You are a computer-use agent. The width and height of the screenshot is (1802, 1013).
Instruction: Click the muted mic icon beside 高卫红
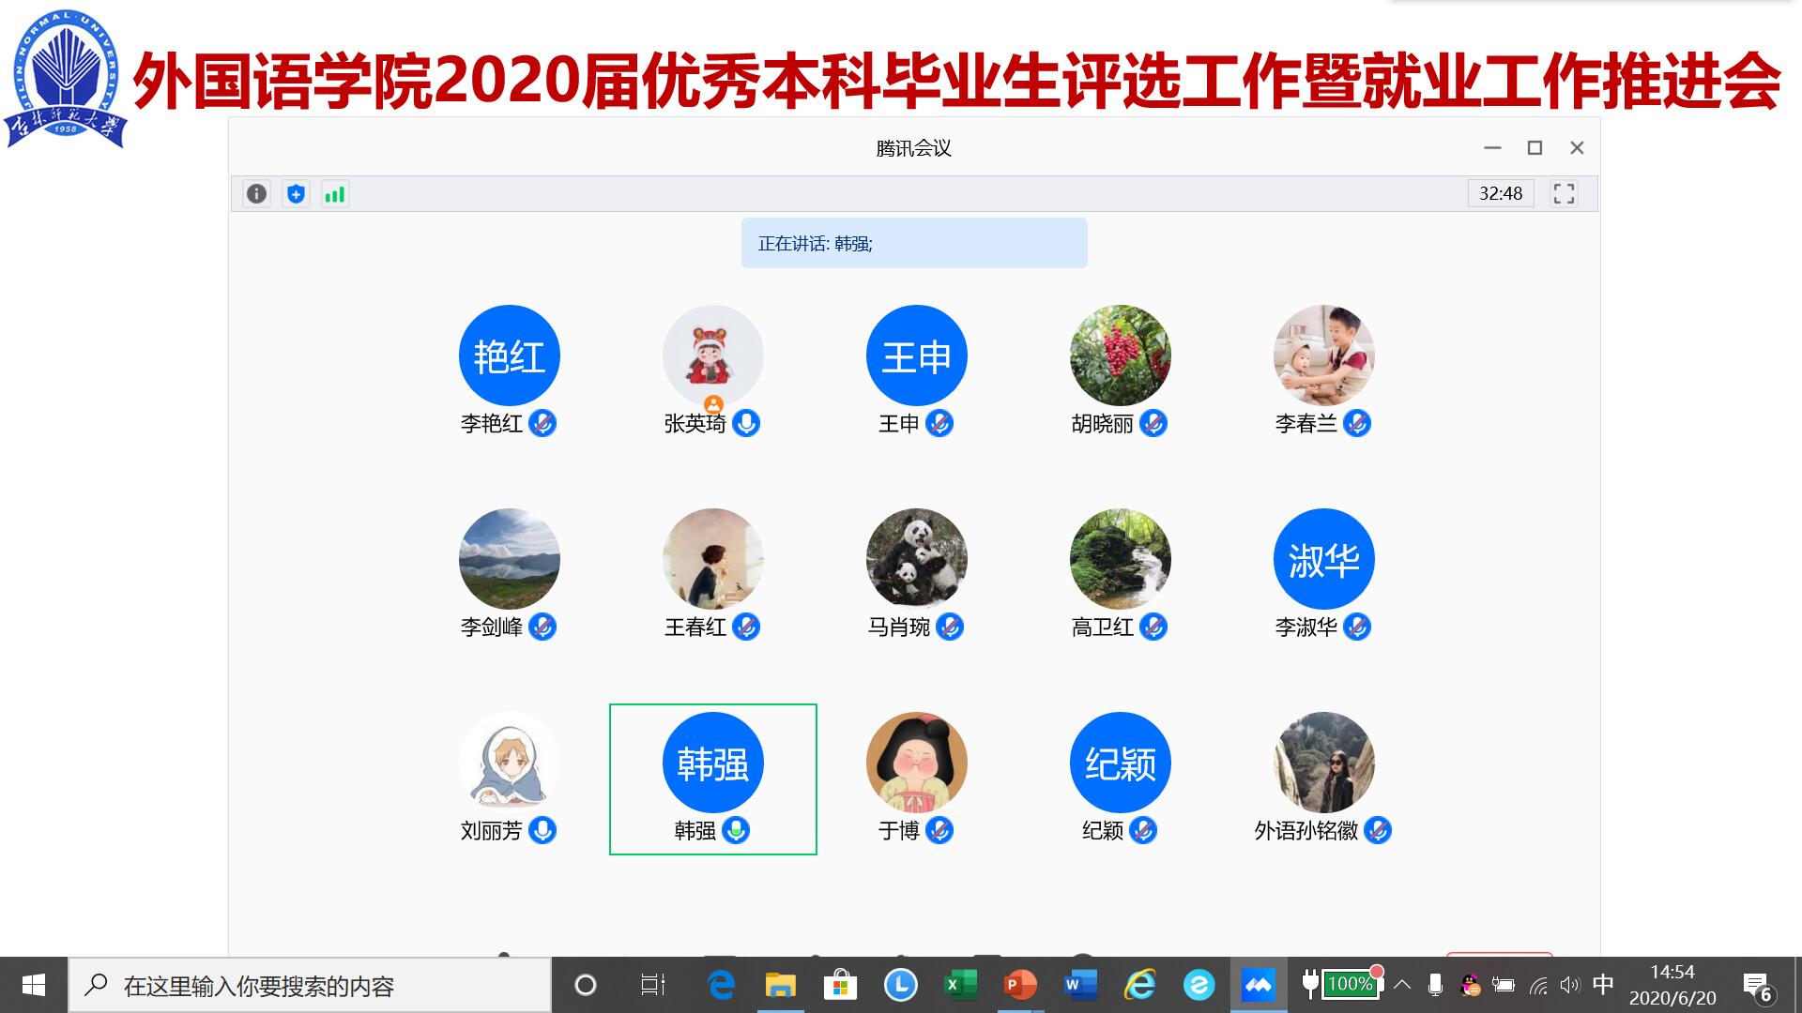(x=1153, y=627)
